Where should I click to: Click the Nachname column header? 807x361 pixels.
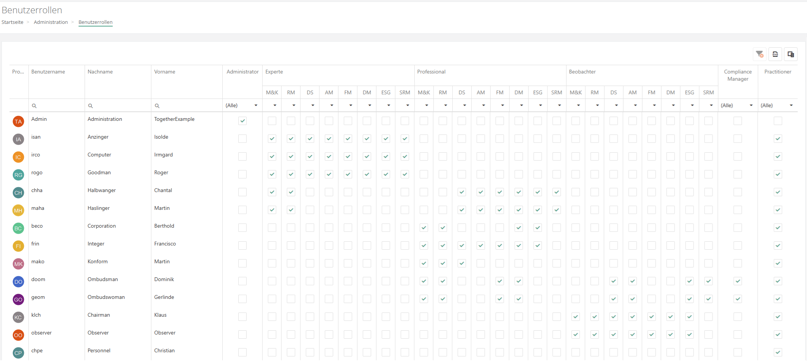[x=100, y=72]
